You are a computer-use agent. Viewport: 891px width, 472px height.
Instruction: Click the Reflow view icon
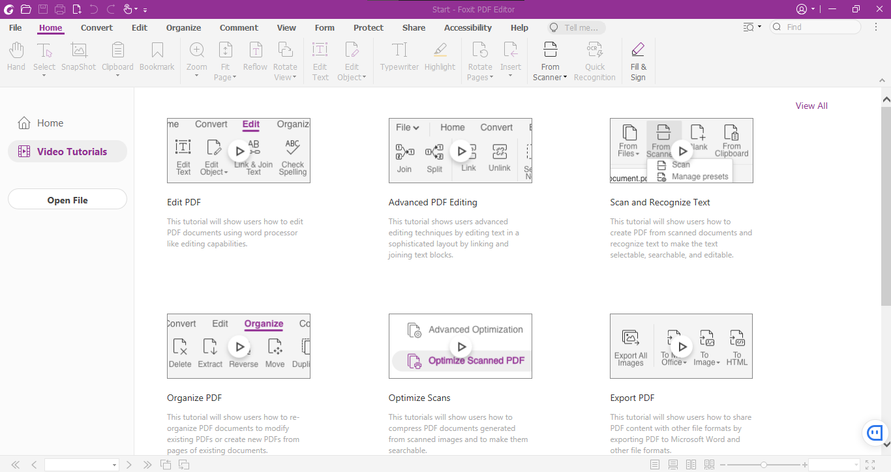pos(256,57)
